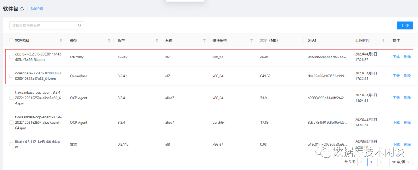Delete the obproxy-3.2.9.0 package
The width and height of the screenshot is (418, 170).
[407, 57]
